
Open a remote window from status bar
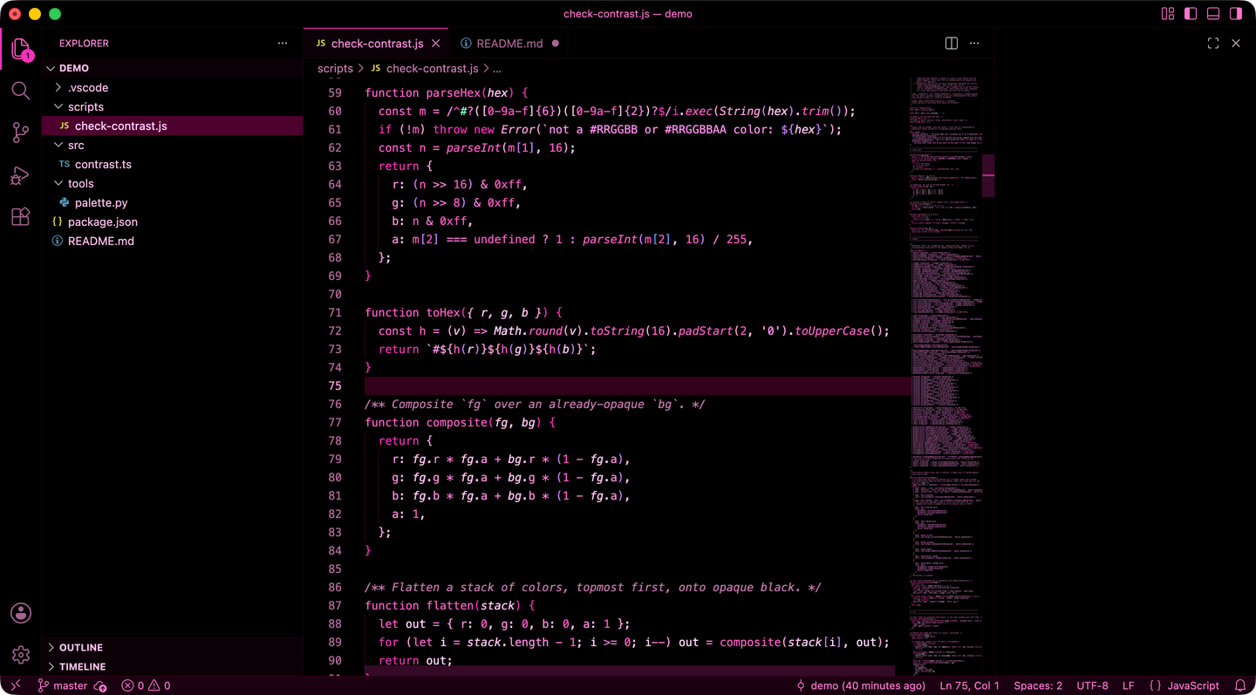tap(15, 685)
